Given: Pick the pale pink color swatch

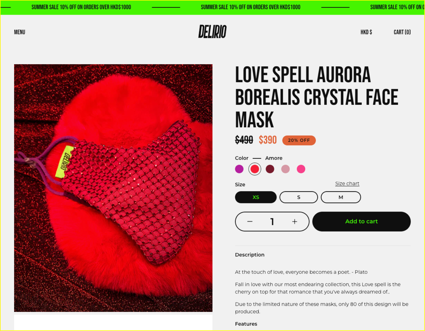Looking at the screenshot, I should tap(285, 169).
